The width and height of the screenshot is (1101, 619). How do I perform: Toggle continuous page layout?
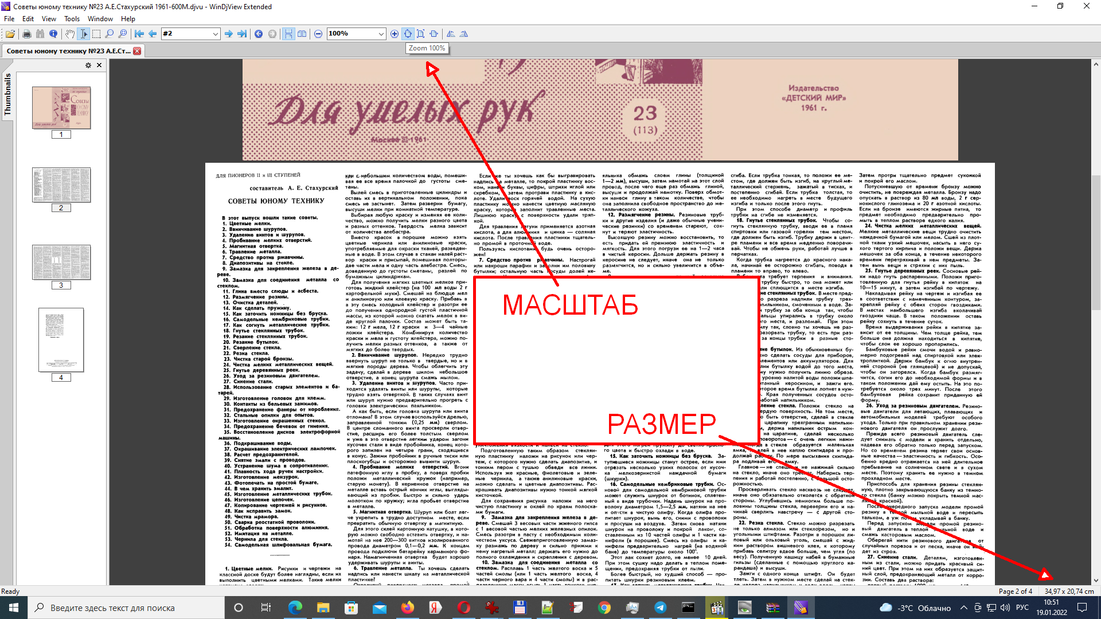click(x=288, y=34)
